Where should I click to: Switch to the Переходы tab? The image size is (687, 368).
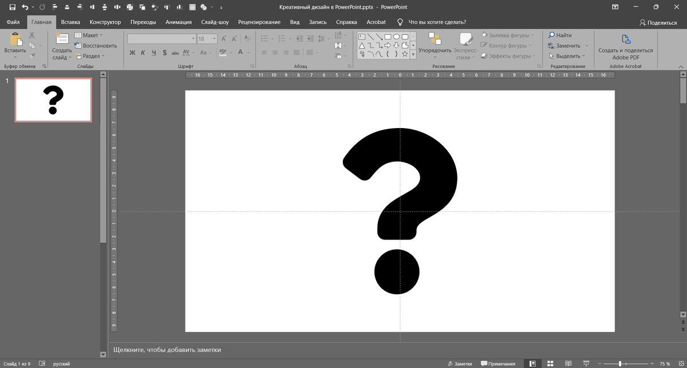click(x=143, y=22)
